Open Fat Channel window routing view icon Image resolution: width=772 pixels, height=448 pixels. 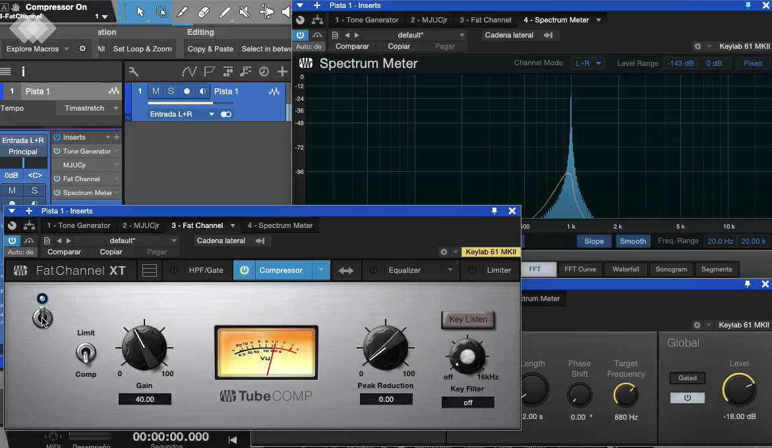point(30,225)
